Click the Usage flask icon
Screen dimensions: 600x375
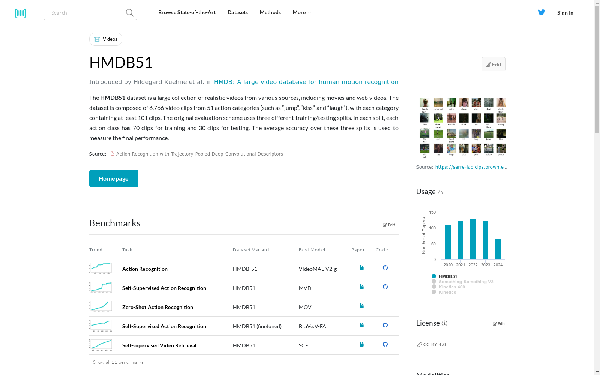click(x=440, y=192)
